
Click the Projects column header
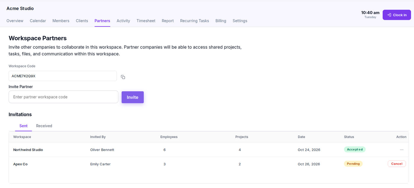coord(242,137)
